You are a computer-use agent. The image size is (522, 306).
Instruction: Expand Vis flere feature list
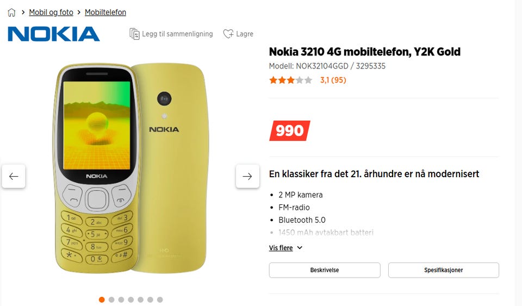tap(281, 248)
